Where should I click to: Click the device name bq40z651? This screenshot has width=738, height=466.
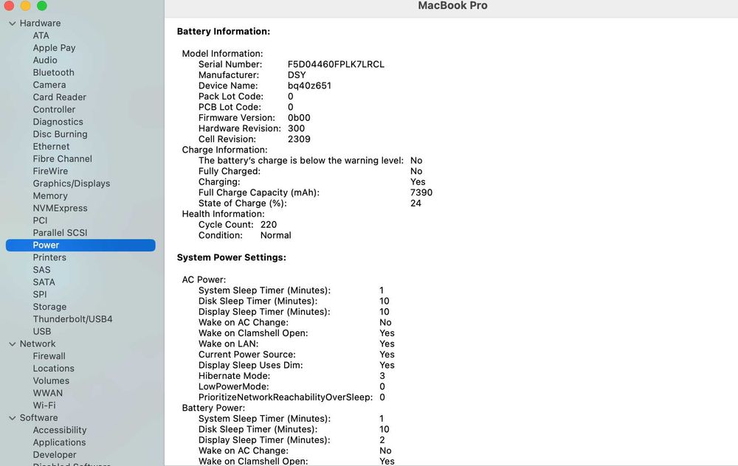(x=309, y=86)
